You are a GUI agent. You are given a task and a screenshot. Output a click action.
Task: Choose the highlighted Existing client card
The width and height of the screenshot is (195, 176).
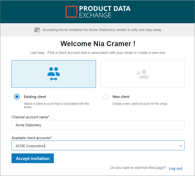[x=54, y=74]
